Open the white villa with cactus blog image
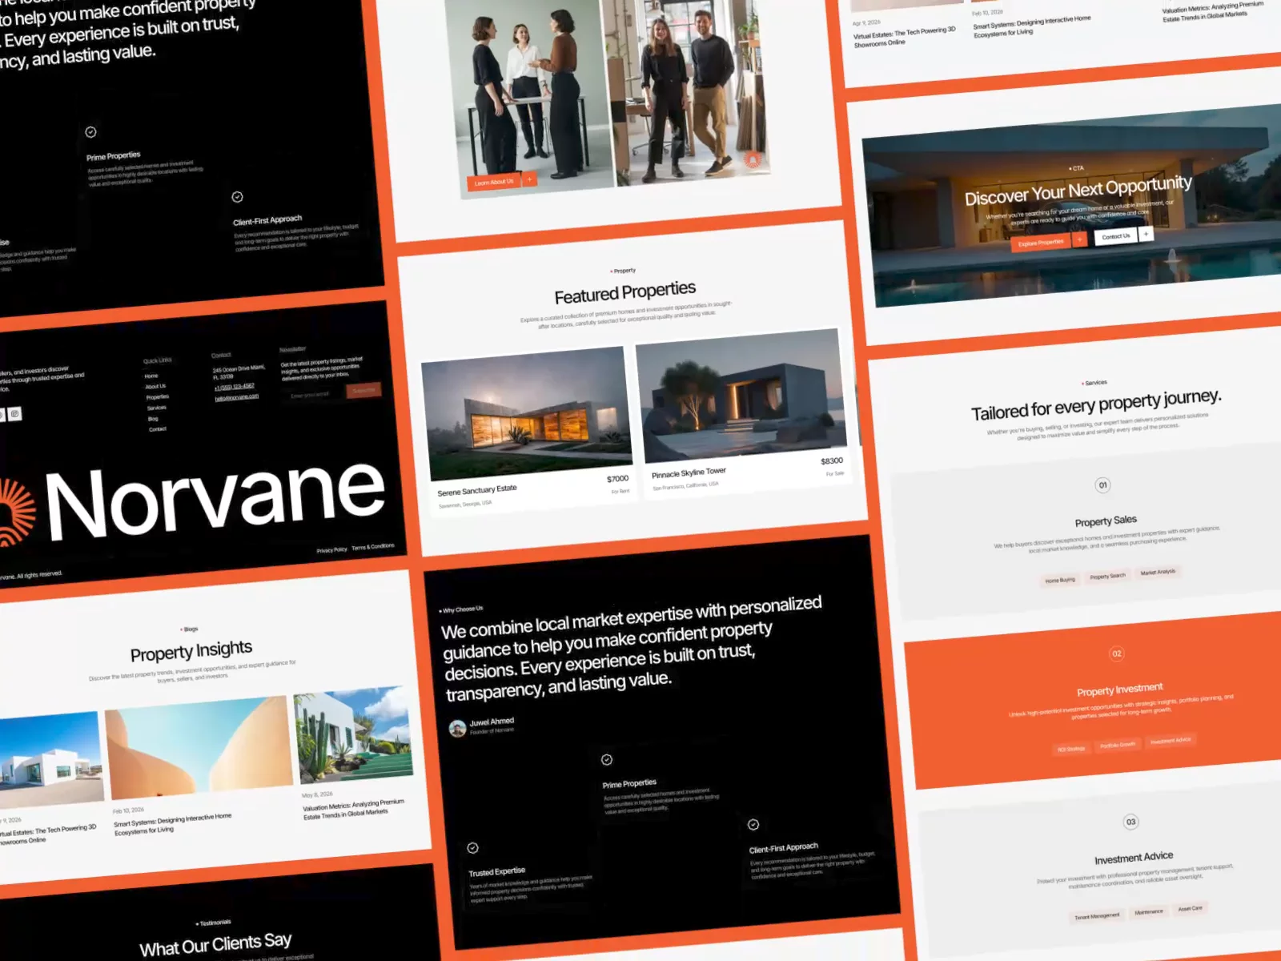Screen dimensions: 1281x961 pyautogui.click(x=353, y=734)
